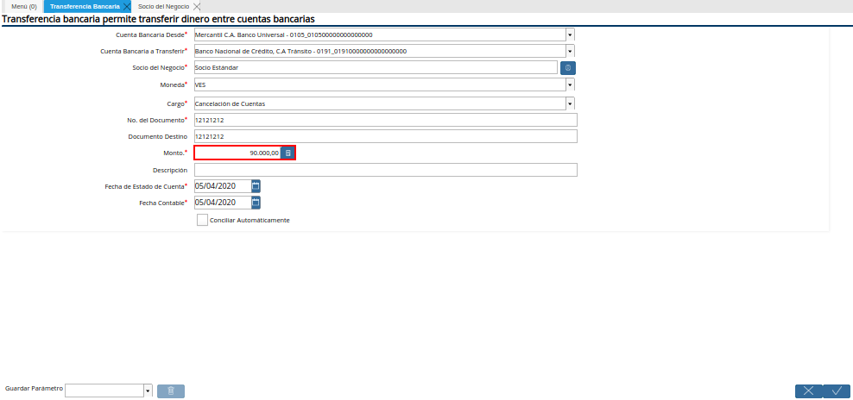Click the Monto field showing 90.000,00
The image size is (853, 400).
(237, 153)
